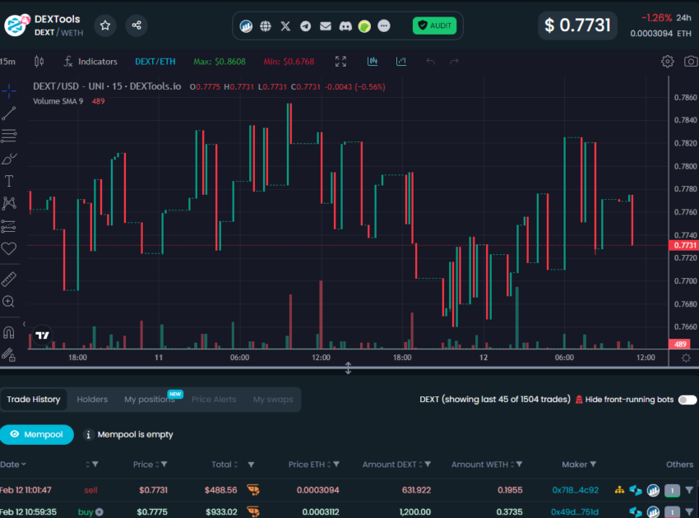699x518 pixels.
Task: Show more links via the ellipsis icon
Action: (384, 25)
